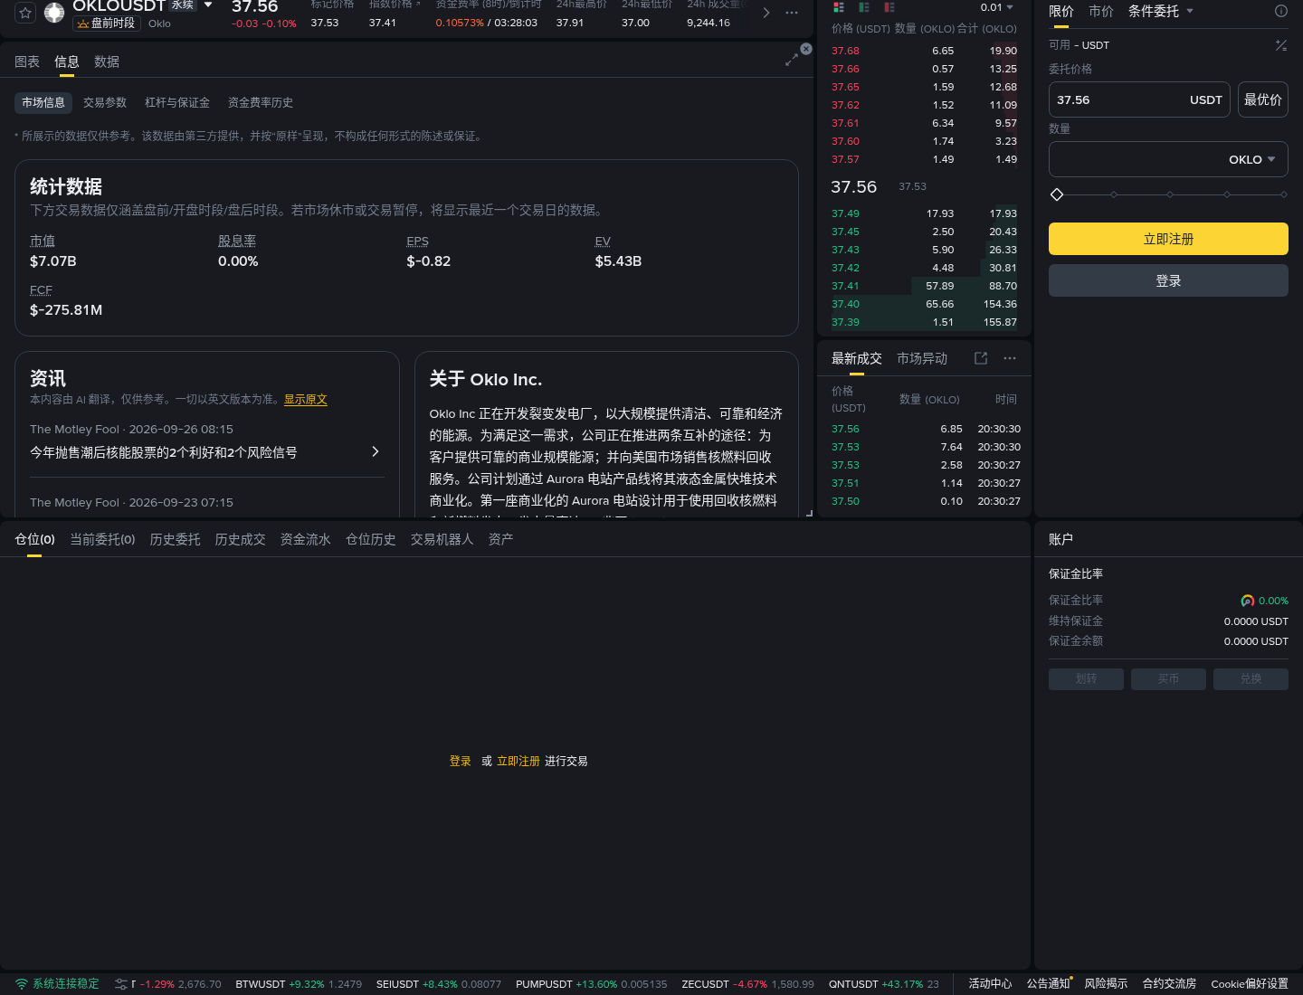Click bid price 37.39 in order book
This screenshot has height=995, width=1303.
[x=845, y=322]
